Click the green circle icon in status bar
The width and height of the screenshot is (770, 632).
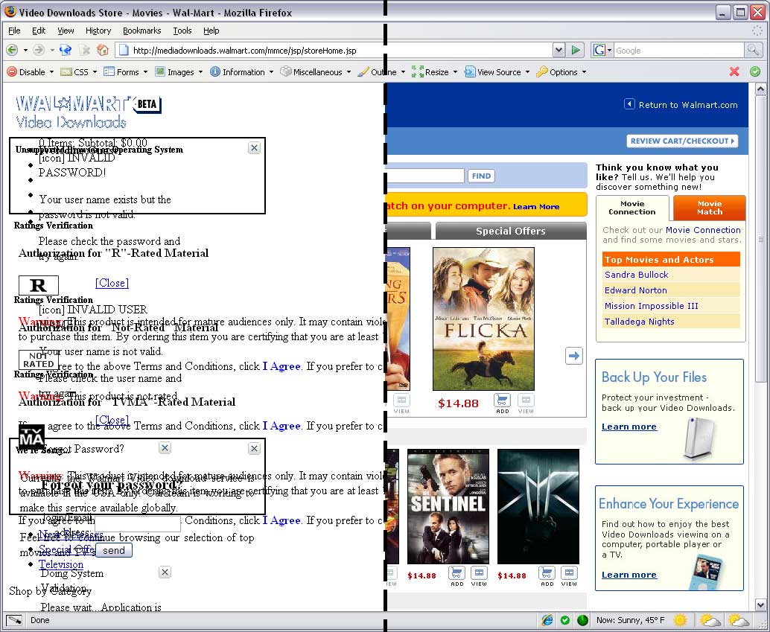[582, 620]
